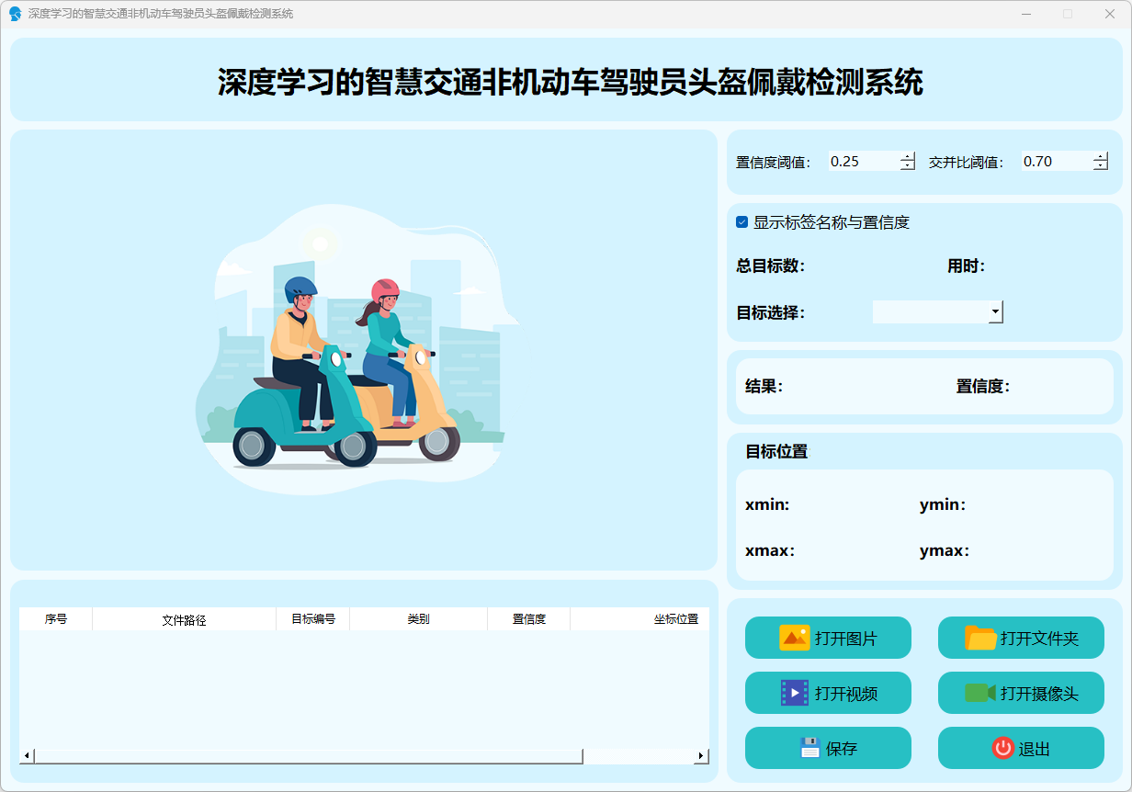Click the 置信度阈值 value field
Image resolution: width=1132 pixels, height=792 pixels.
point(862,162)
